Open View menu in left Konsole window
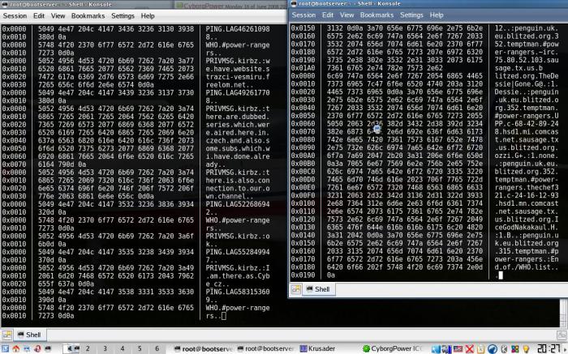568x354 pixels. coord(58,16)
